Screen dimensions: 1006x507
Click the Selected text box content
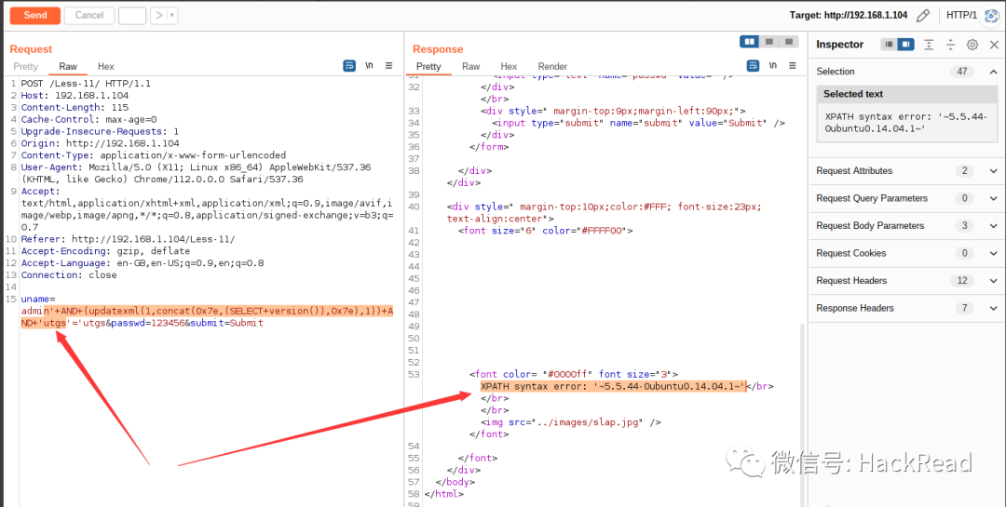point(906,123)
